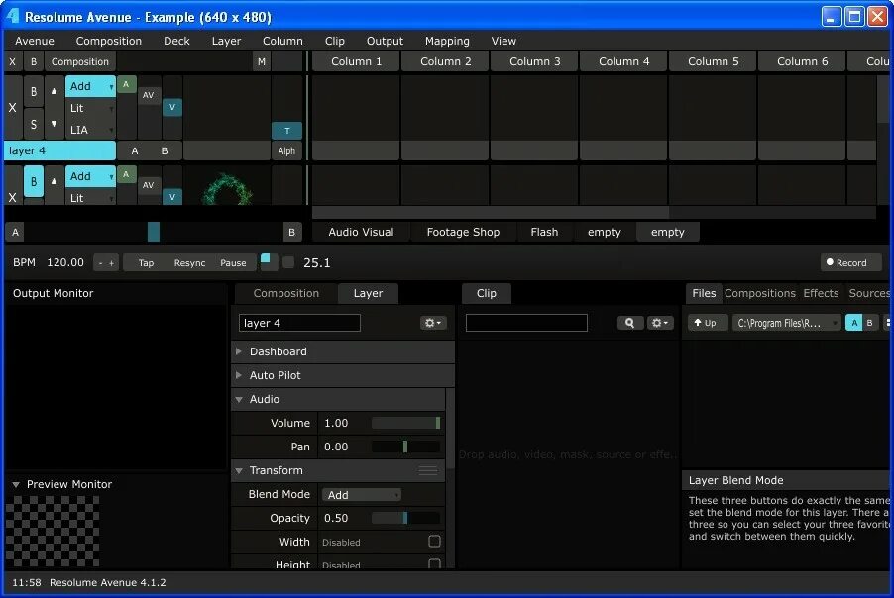Collapse the Preview Monitor panel
Screen dimensions: 894x598
pyautogui.click(x=16, y=485)
